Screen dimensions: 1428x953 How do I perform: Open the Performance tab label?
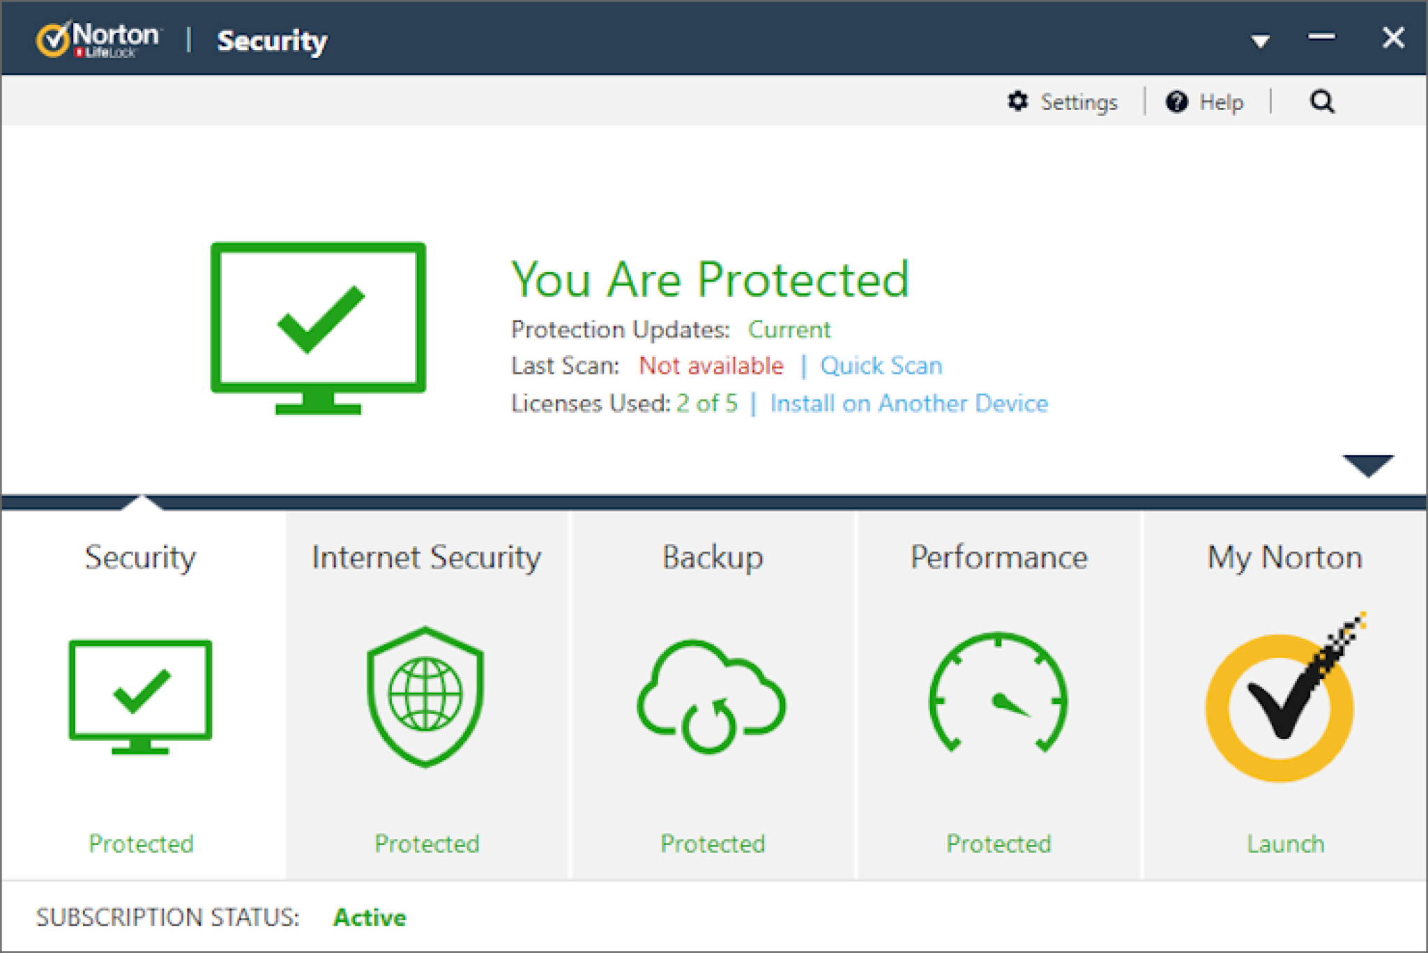[998, 557]
